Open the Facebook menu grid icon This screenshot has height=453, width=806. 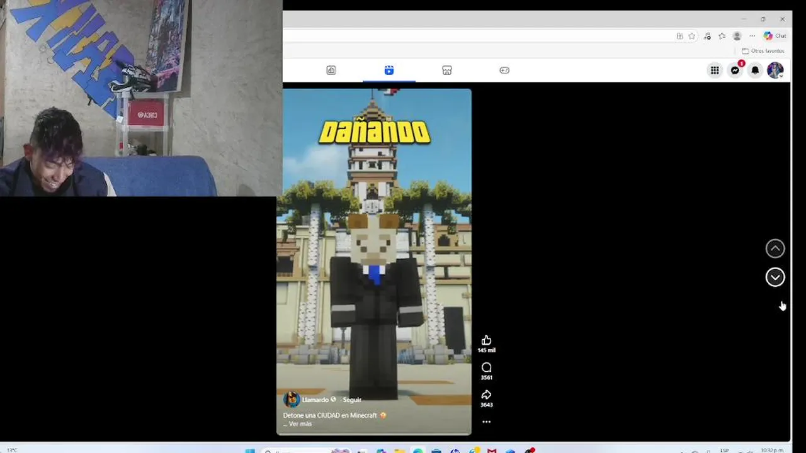[715, 70]
